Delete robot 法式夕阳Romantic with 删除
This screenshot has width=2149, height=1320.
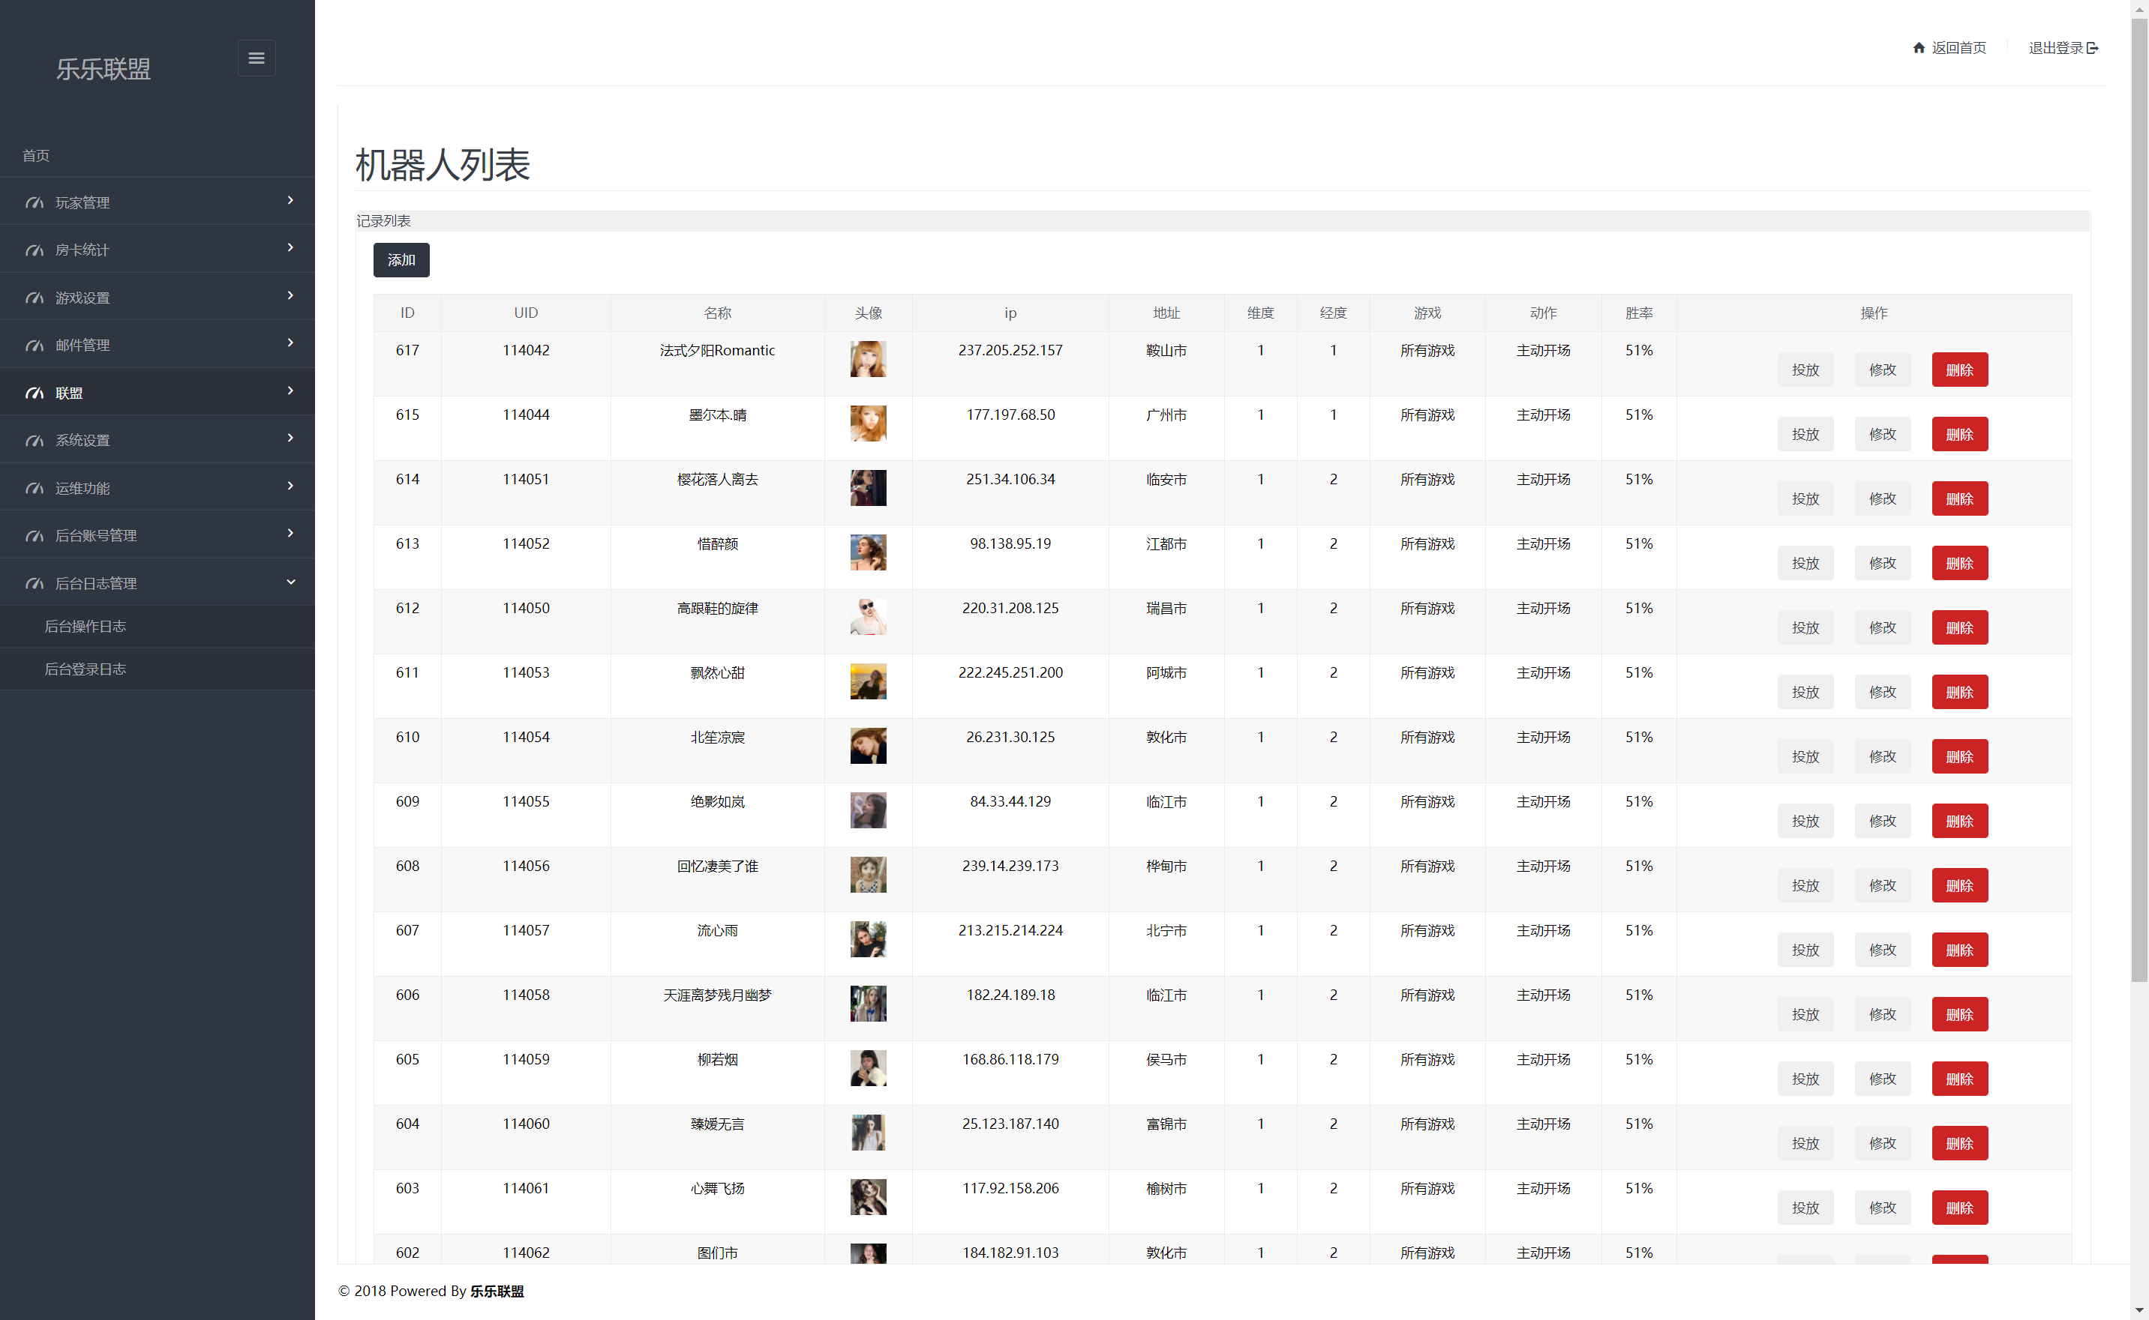coord(1958,370)
